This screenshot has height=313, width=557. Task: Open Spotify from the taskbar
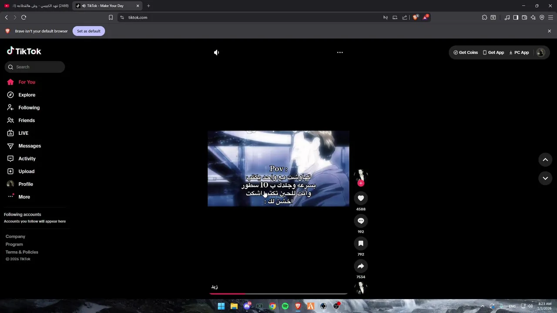pos(285,306)
